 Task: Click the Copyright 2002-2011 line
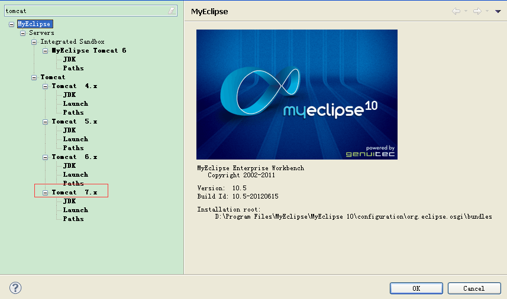tap(241, 175)
